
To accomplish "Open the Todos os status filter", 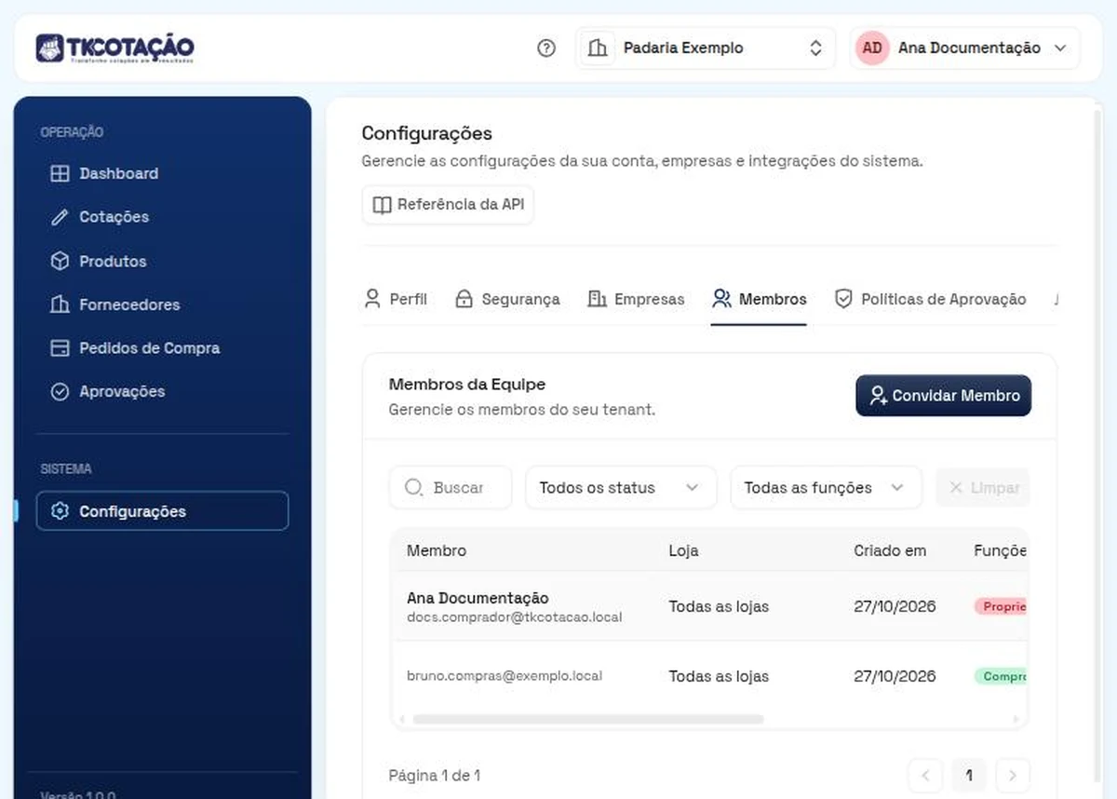I will tap(621, 487).
